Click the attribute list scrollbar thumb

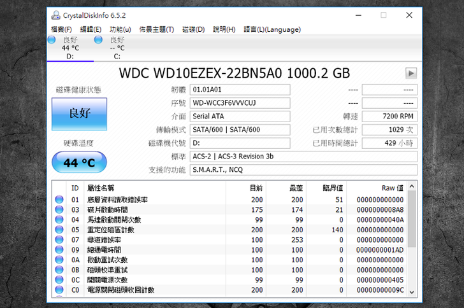click(x=412, y=219)
